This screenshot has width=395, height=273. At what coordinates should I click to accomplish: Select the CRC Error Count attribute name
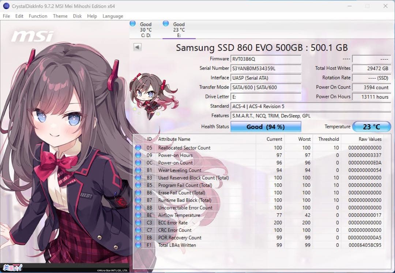(x=175, y=230)
